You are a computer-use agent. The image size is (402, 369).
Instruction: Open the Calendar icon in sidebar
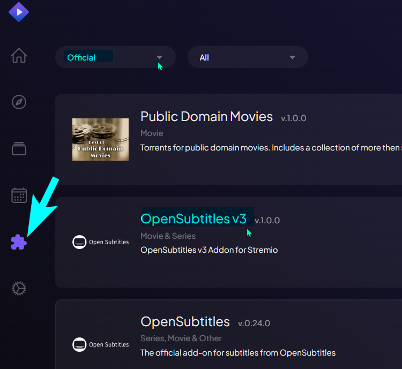coord(19,195)
